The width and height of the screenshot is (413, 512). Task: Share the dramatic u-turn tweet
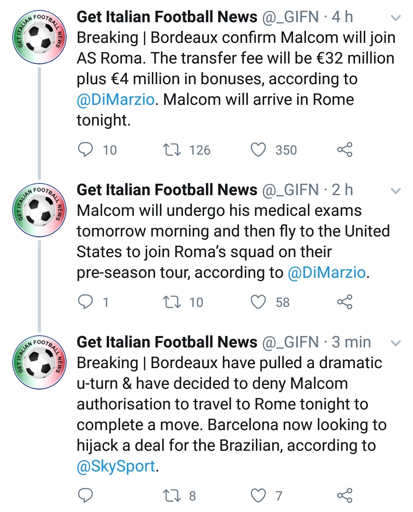coord(345,496)
